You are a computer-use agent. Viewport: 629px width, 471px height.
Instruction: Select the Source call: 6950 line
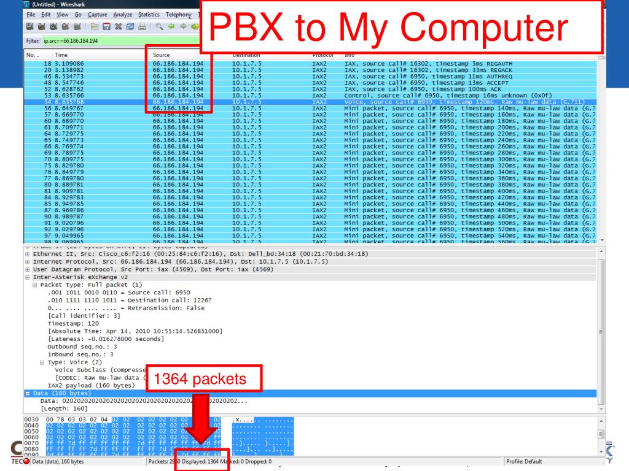pyautogui.click(x=119, y=293)
